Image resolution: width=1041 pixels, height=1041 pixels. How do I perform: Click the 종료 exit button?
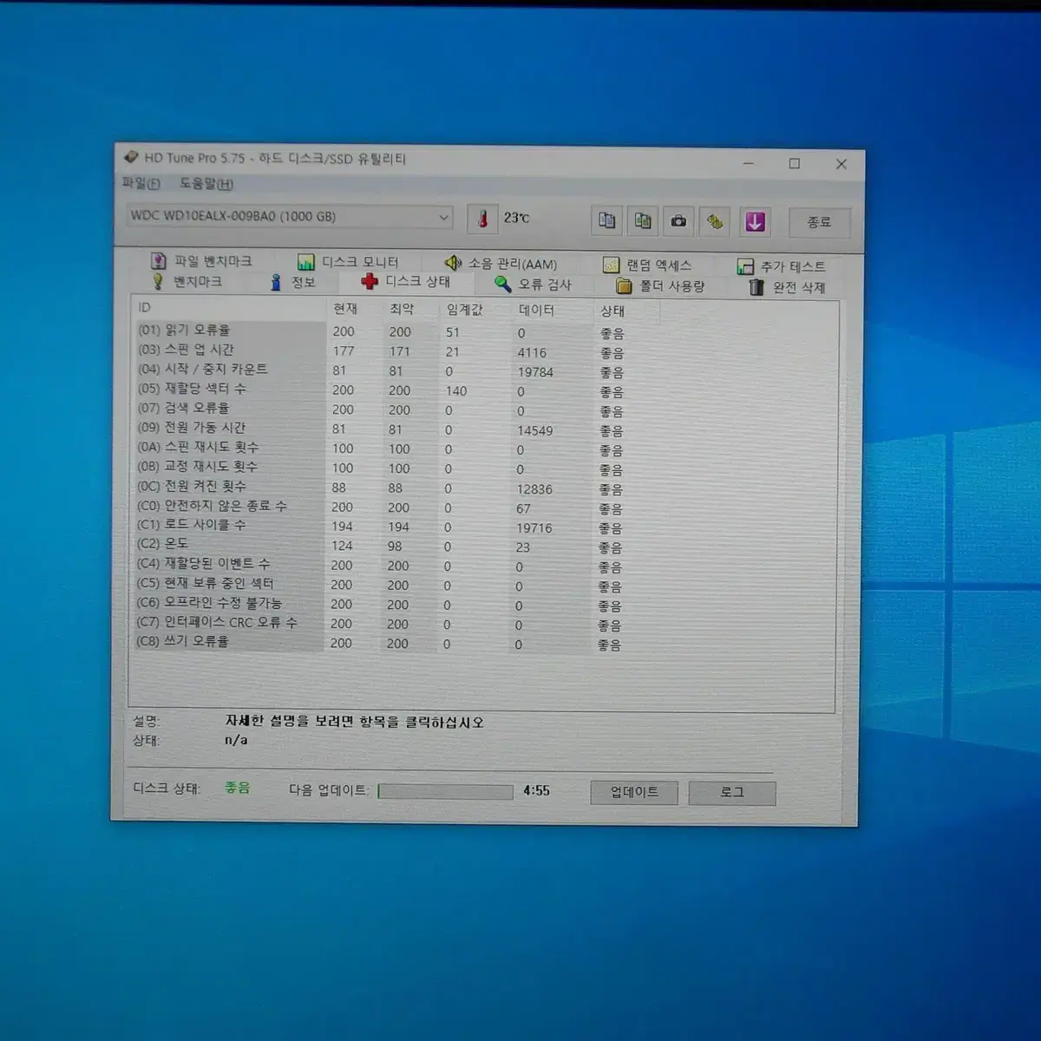pyautogui.click(x=819, y=222)
